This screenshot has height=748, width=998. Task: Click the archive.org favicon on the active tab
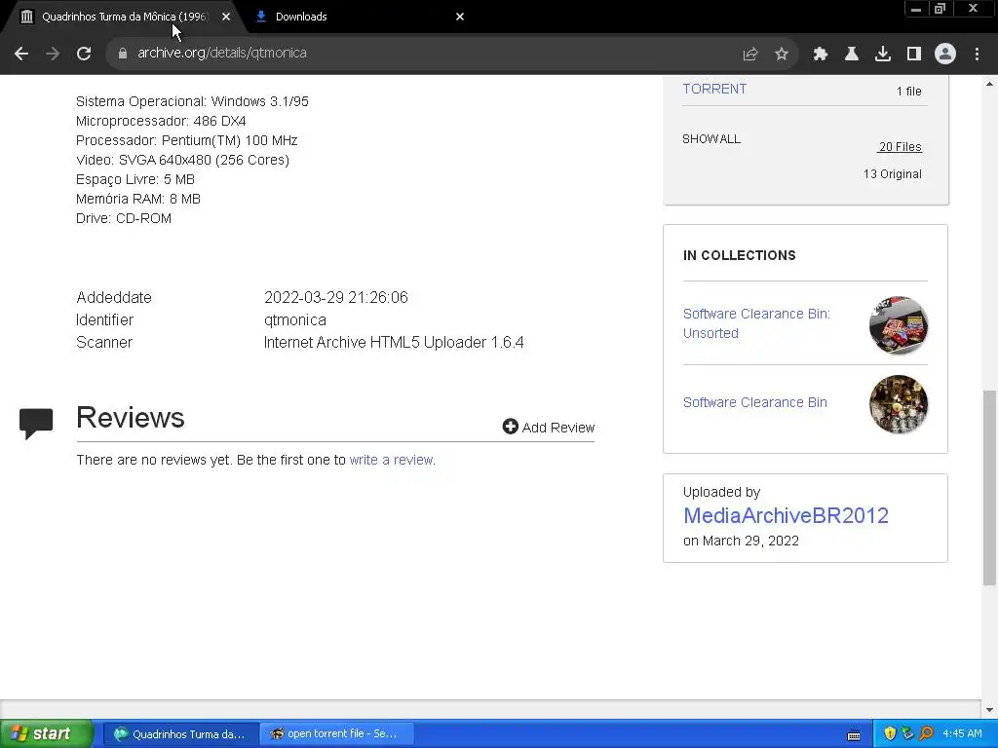coord(26,17)
